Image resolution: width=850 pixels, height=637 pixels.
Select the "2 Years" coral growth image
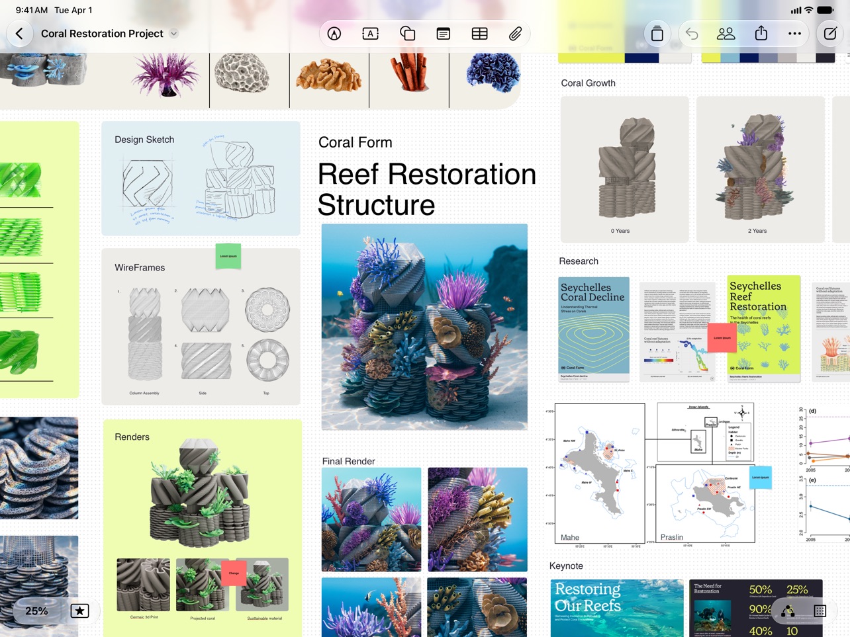tap(761, 169)
